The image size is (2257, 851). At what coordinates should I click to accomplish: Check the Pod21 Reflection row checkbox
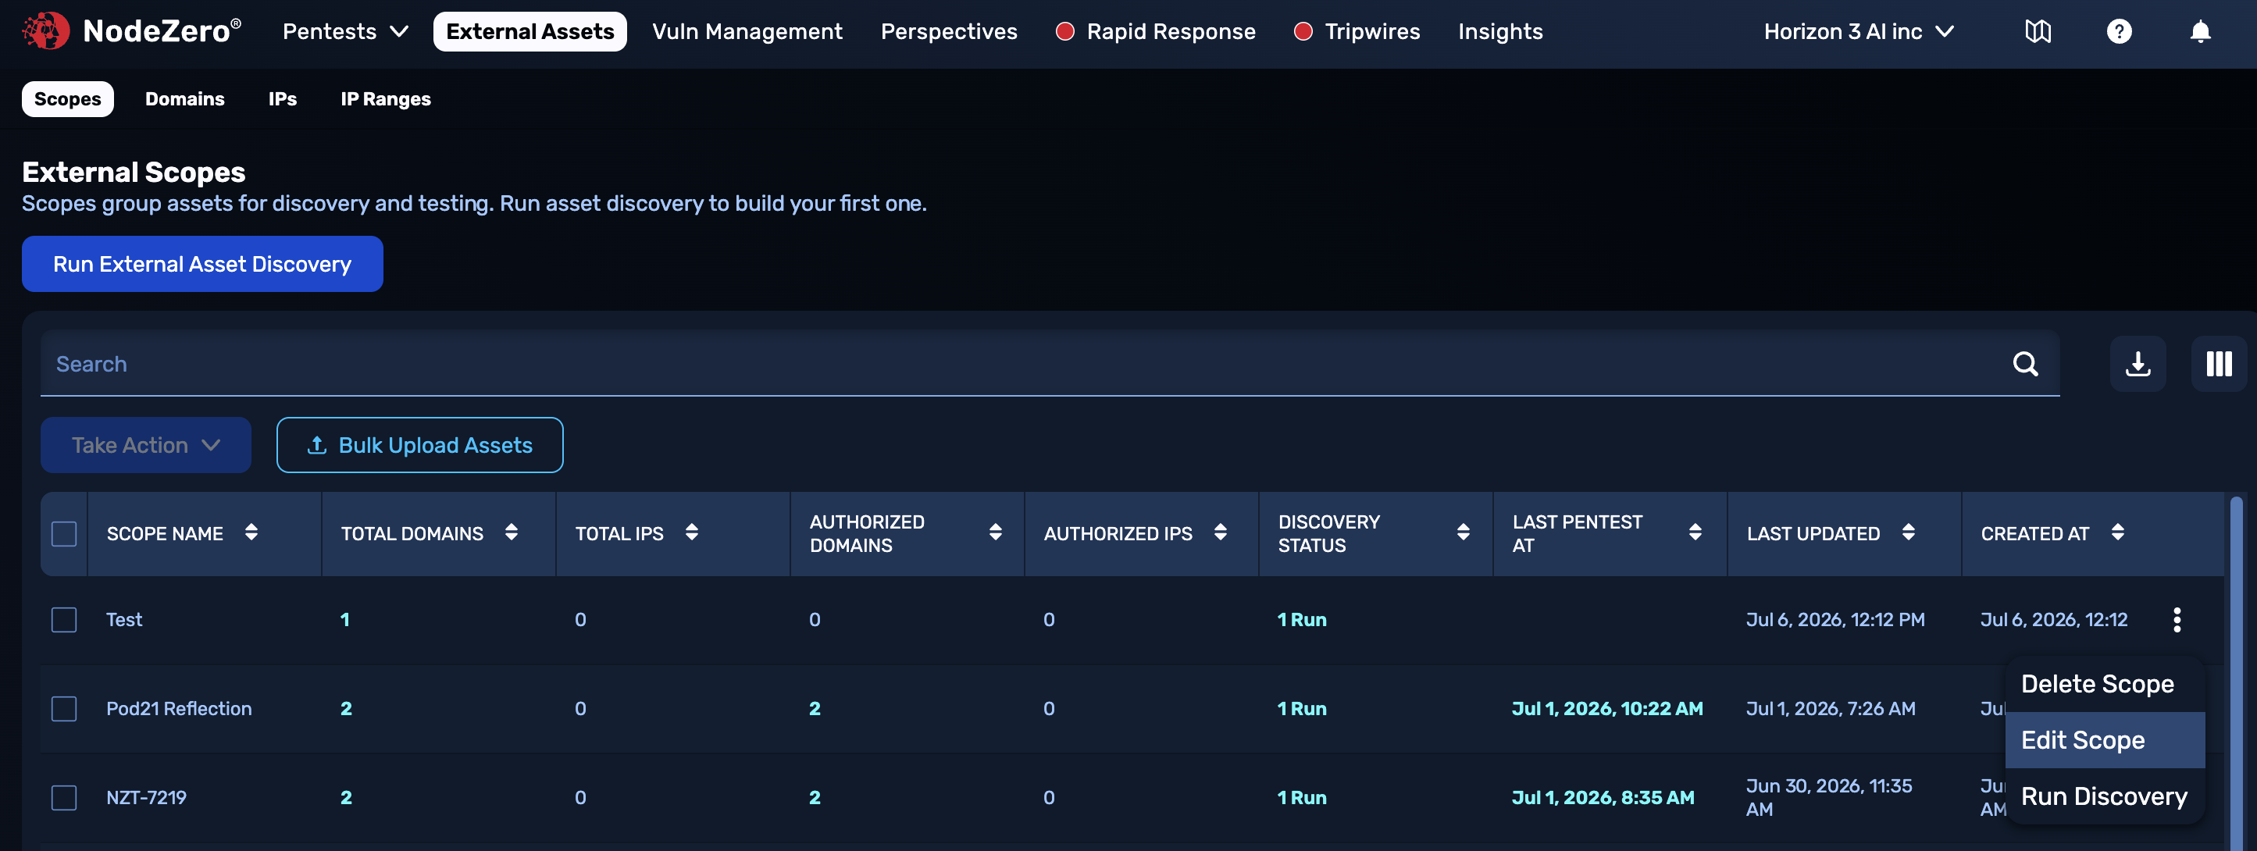tap(64, 708)
